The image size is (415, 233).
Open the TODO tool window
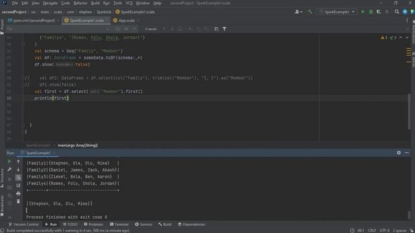pos(70,225)
